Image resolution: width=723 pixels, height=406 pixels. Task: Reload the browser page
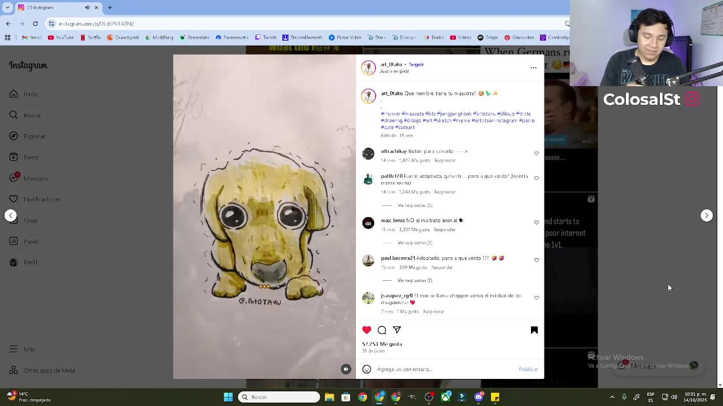pyautogui.click(x=35, y=24)
